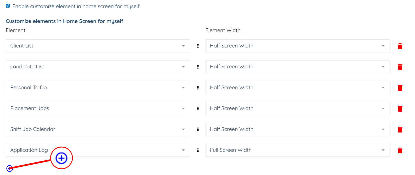The image size is (415, 175).
Task: Delete the Placement Jobs row
Action: (400, 109)
